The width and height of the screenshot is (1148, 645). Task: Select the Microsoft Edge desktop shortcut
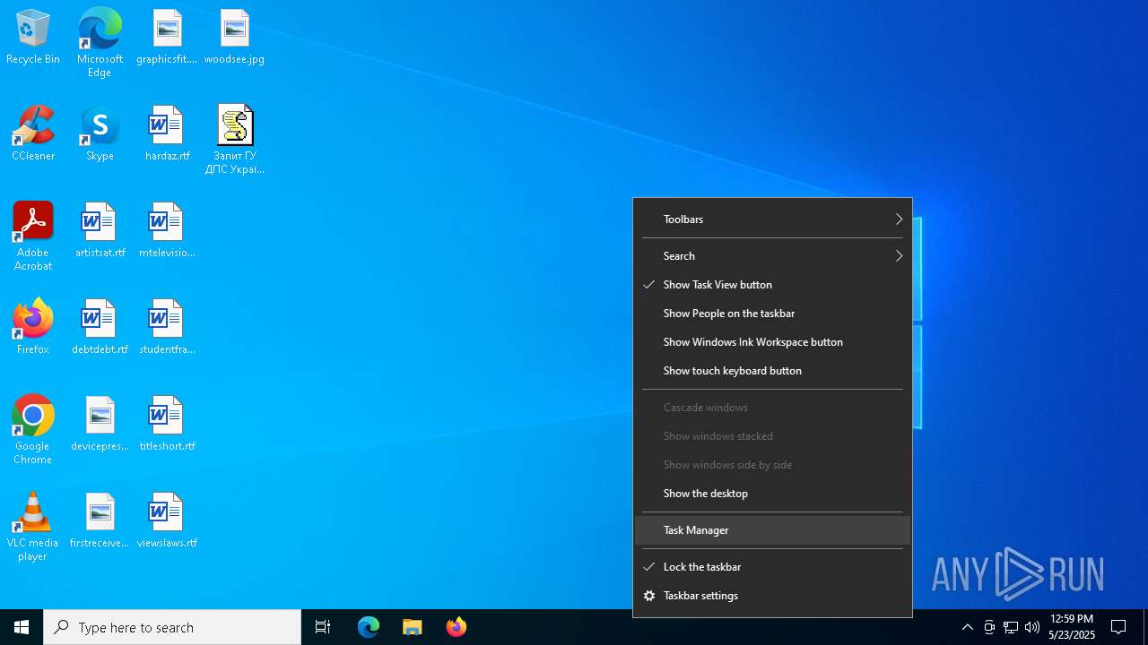tap(100, 43)
